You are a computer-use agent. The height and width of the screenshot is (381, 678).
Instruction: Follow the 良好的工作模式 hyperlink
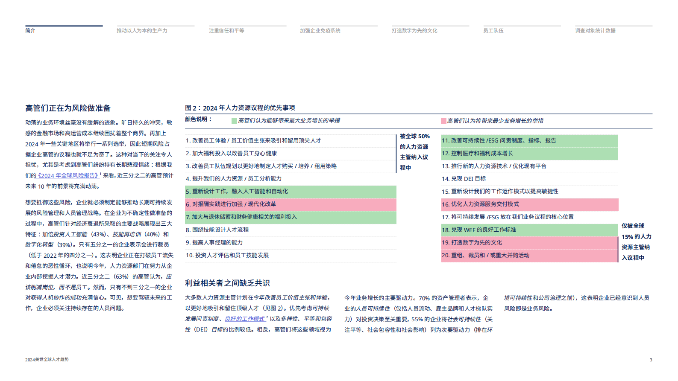pyautogui.click(x=245, y=319)
